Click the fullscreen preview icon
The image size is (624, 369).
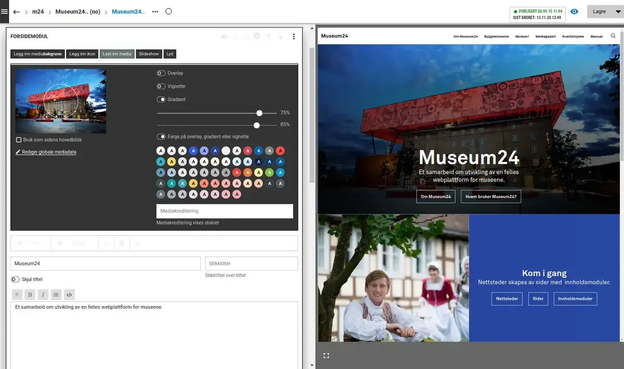coord(326,355)
